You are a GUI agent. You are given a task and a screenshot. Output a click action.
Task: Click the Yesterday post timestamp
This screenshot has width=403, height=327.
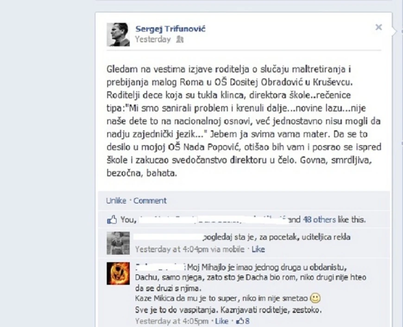click(x=153, y=39)
